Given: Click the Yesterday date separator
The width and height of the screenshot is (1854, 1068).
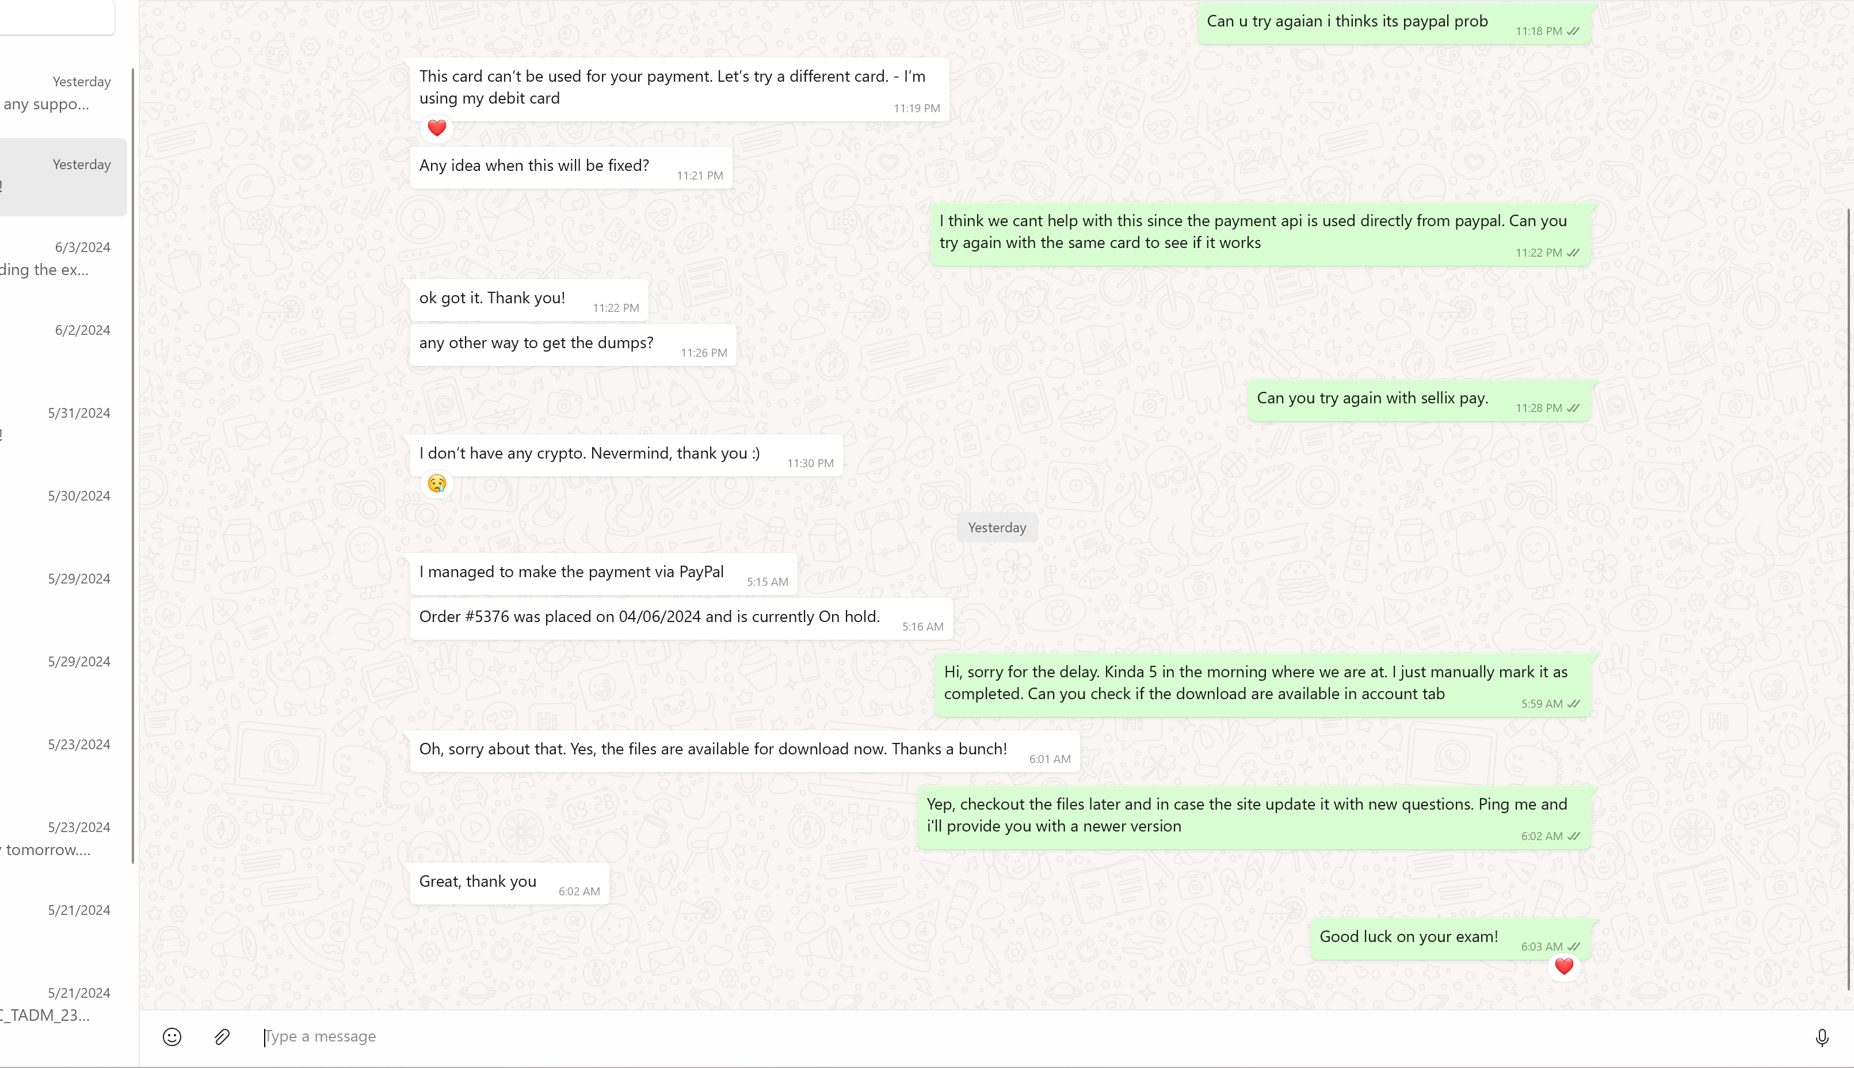Looking at the screenshot, I should pos(997,528).
